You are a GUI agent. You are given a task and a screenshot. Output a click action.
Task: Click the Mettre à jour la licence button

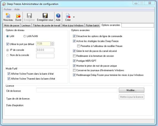[132, 97]
